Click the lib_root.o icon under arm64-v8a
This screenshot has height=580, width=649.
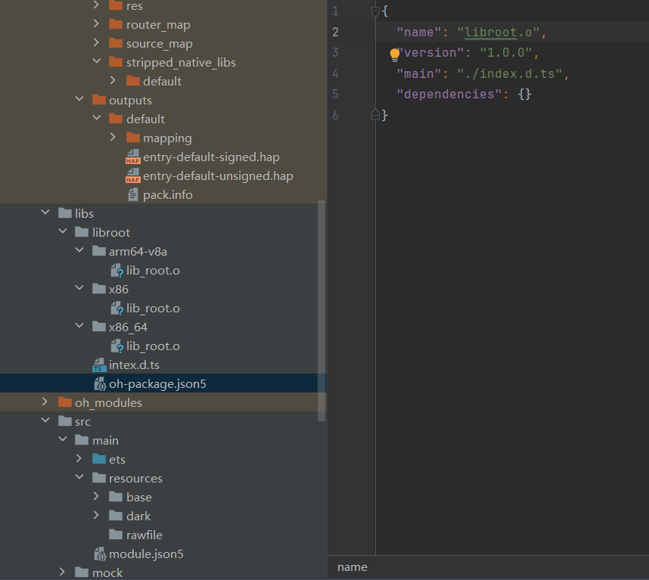(116, 271)
